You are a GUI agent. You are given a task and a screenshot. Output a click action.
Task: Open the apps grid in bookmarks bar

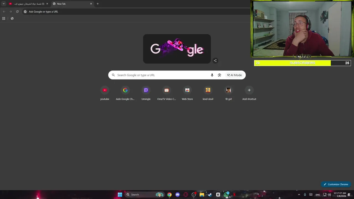pyautogui.click(x=4, y=19)
